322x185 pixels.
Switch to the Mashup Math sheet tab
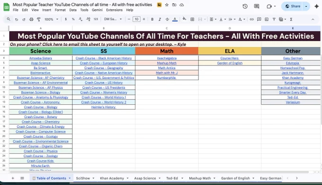pyautogui.click(x=200, y=178)
